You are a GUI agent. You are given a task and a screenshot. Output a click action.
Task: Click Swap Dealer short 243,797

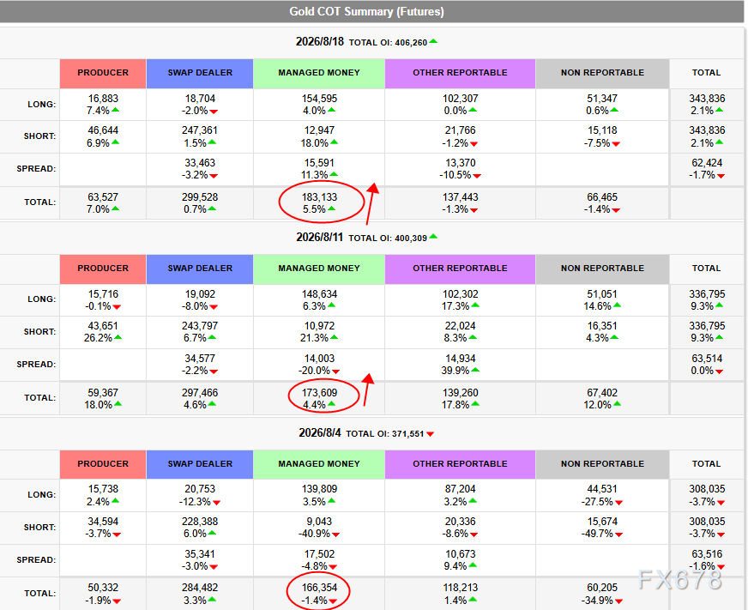click(200, 326)
